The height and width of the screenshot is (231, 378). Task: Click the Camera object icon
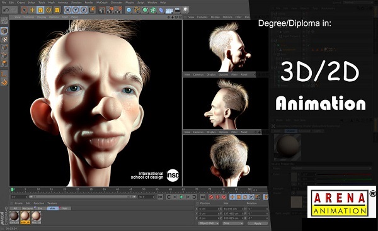[178, 10]
